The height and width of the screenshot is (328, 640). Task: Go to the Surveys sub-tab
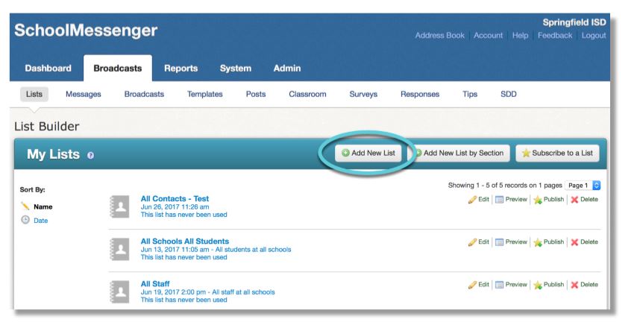[x=363, y=94]
